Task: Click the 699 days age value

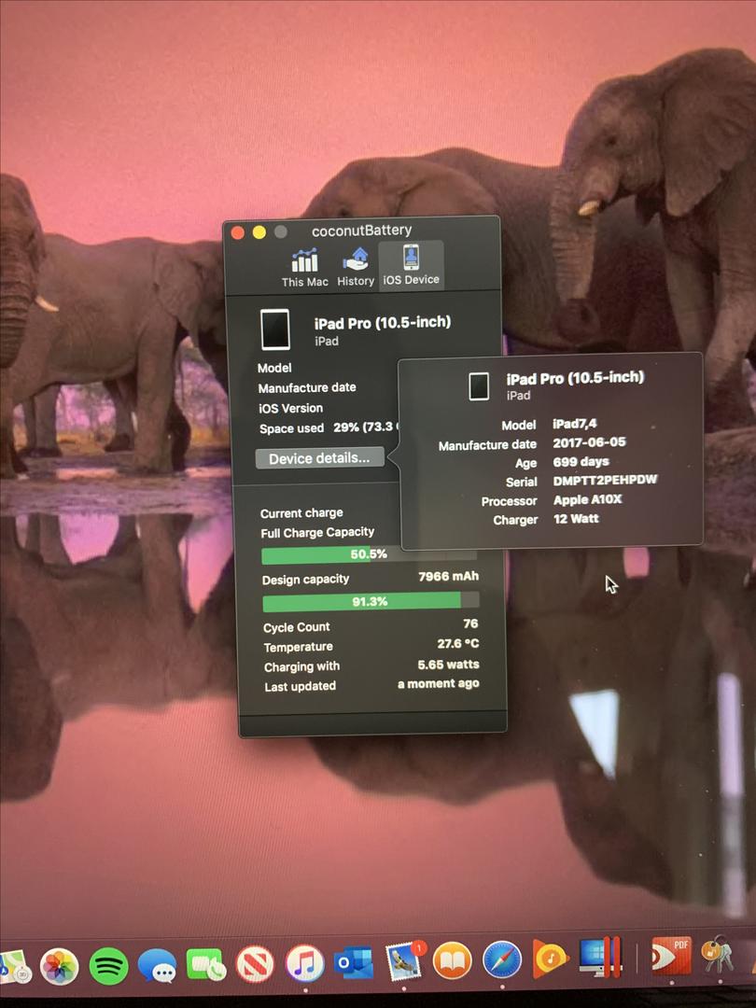Action: click(581, 462)
